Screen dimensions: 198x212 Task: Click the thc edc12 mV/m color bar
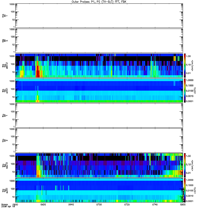(185, 165)
